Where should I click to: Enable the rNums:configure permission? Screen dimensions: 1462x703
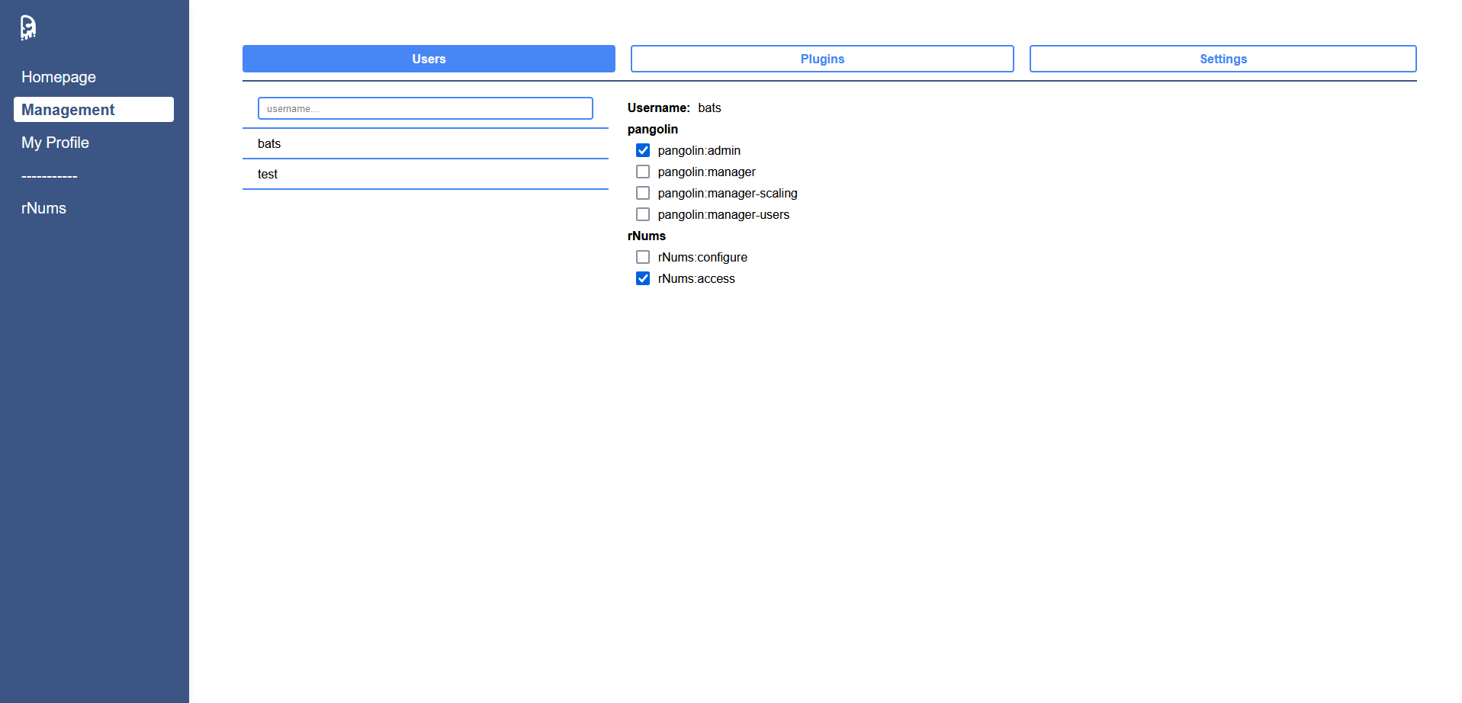[x=643, y=257]
